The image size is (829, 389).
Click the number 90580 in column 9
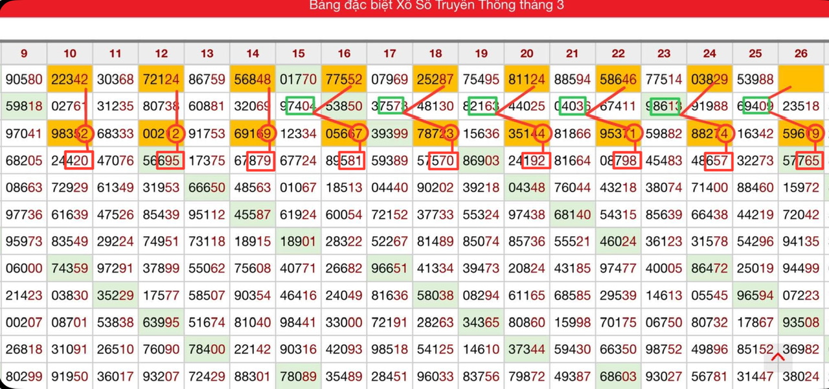[x=24, y=80]
